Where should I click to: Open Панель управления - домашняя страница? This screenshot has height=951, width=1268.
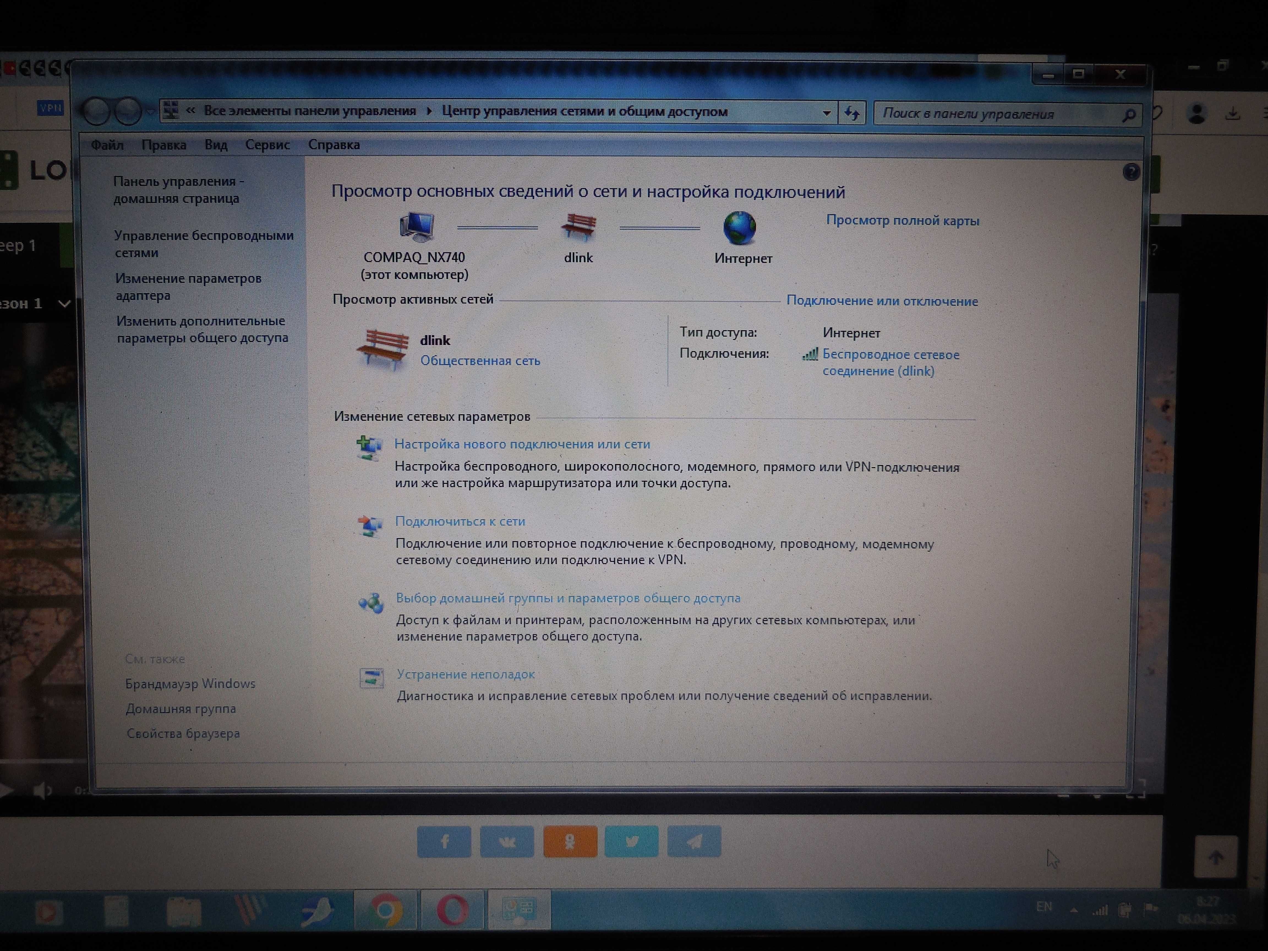tap(178, 190)
